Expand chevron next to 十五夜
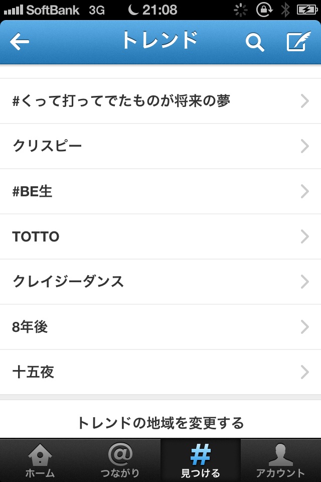The width and height of the screenshot is (321, 482). pyautogui.click(x=304, y=372)
